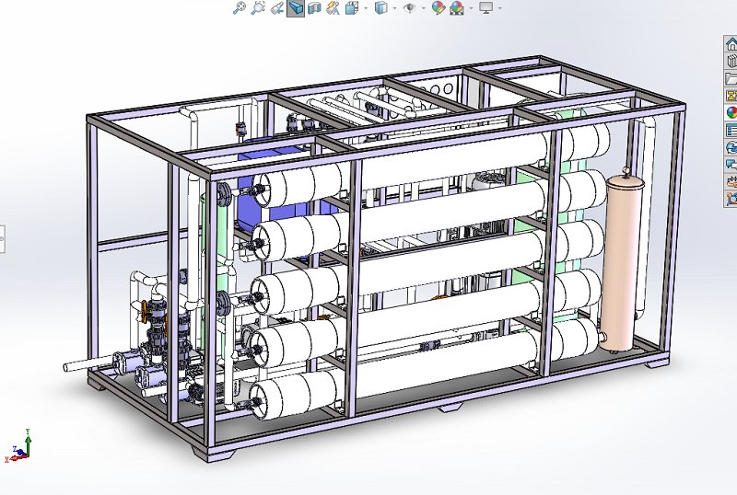737x495 pixels.
Task: Select the Zoom to Area tool
Action: click(x=259, y=7)
